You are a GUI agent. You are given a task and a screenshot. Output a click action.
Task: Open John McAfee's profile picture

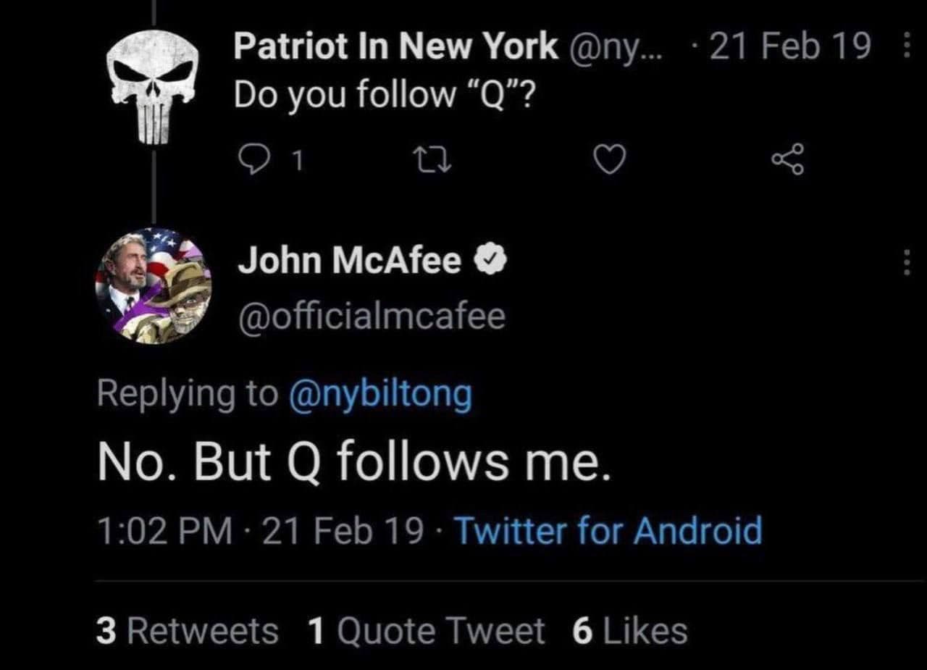coord(154,285)
